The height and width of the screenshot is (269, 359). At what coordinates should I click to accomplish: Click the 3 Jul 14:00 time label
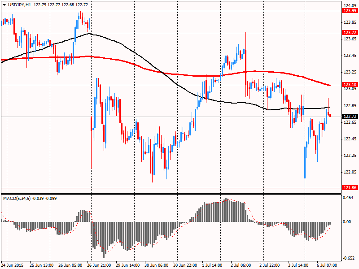click(x=298, y=265)
